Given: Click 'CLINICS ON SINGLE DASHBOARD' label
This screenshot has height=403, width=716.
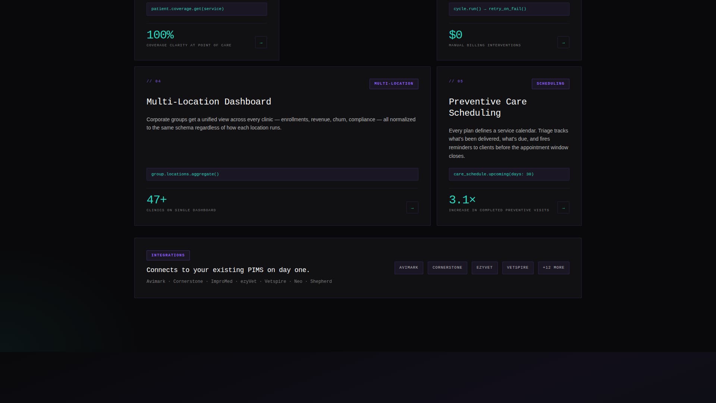Looking at the screenshot, I should (x=181, y=210).
